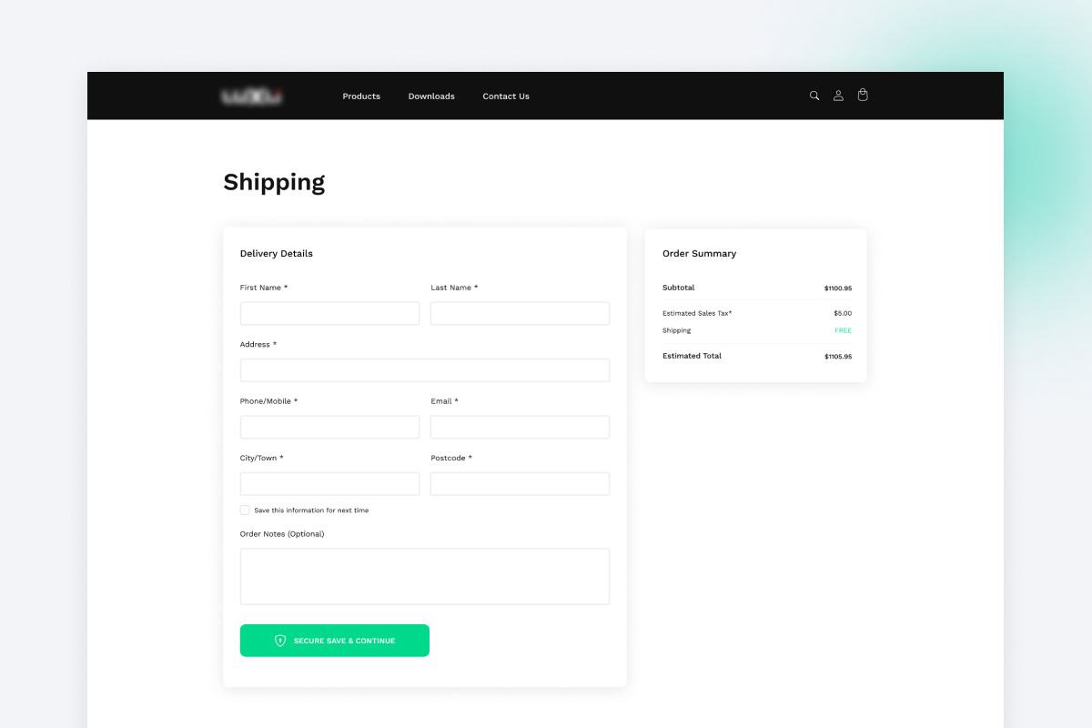The height and width of the screenshot is (728, 1092).
Task: Focus the Phone/Mobile field
Action: [x=329, y=427]
